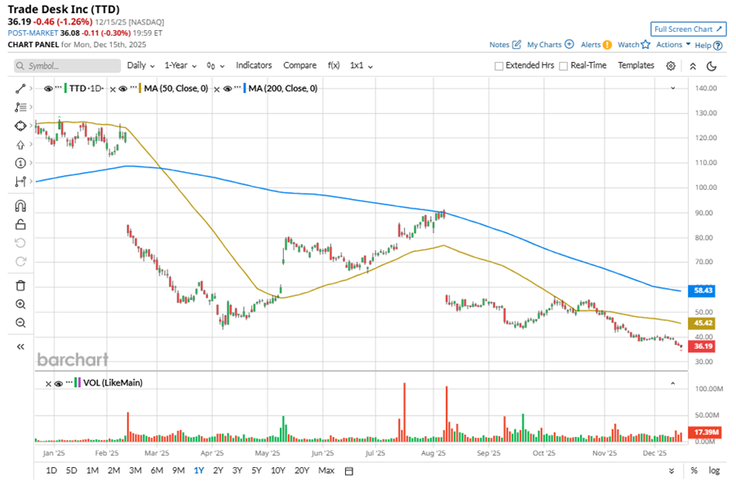Toggle visibility of the VOL indicator

[x=58, y=384]
